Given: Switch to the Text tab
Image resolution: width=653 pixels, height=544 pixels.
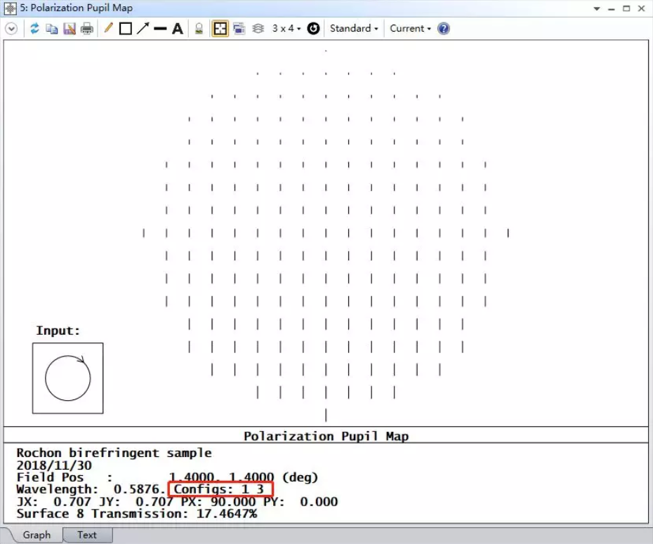Looking at the screenshot, I should (87, 535).
